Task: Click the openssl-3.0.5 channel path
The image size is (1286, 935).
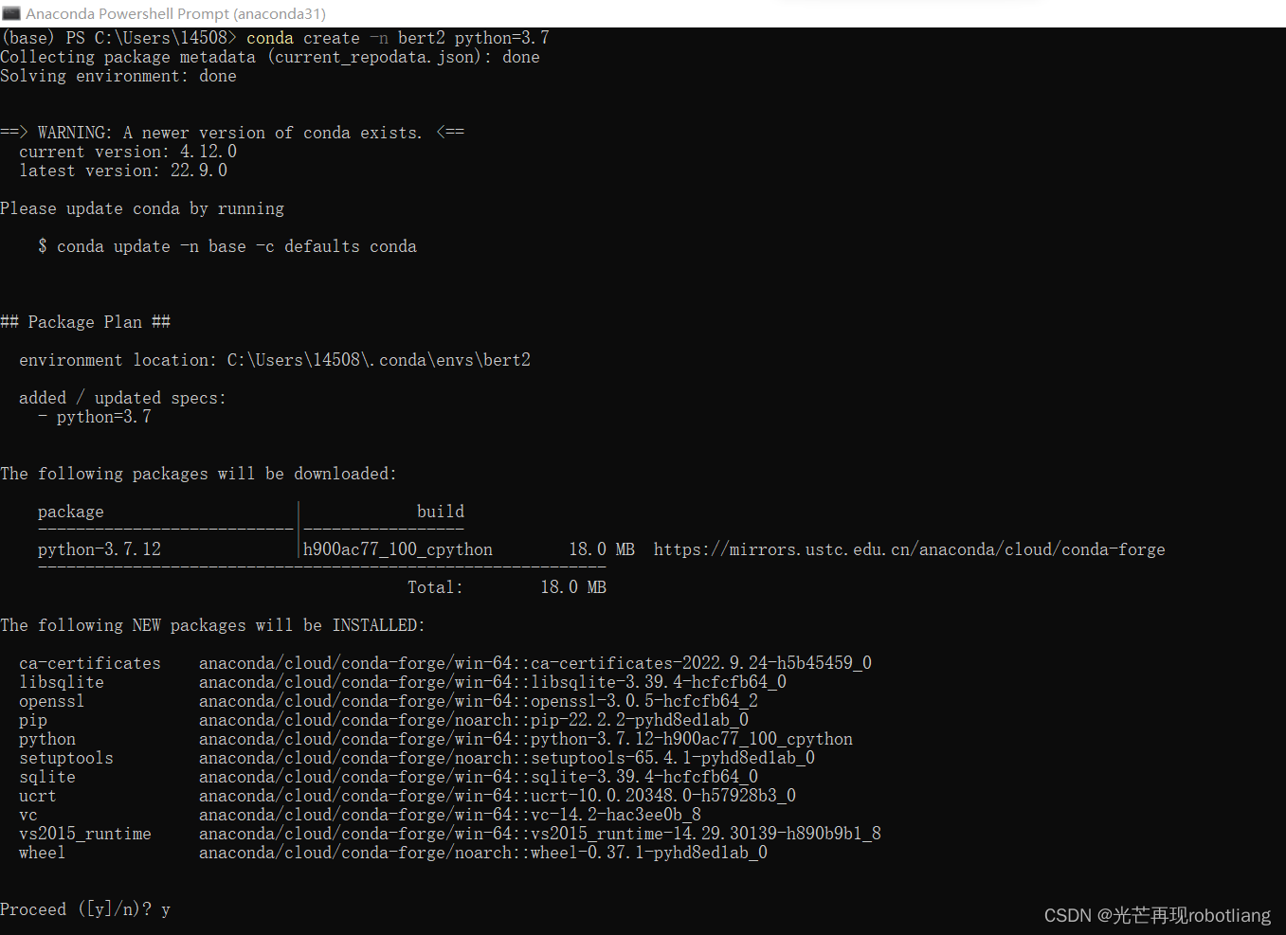Action: (479, 701)
